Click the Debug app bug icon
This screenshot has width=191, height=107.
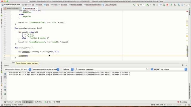154,5
